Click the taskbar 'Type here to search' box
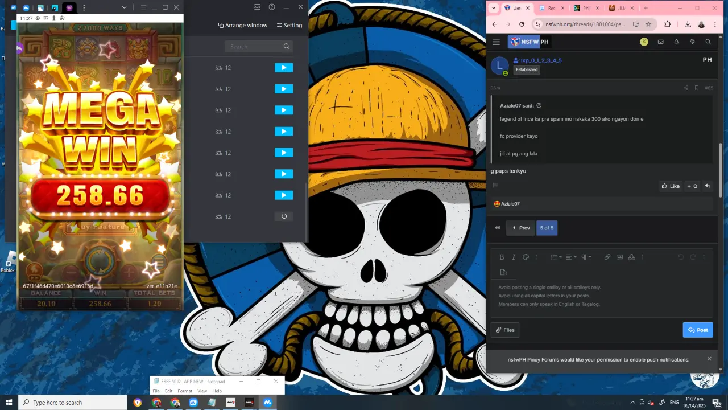This screenshot has width=728, height=410. click(73, 403)
